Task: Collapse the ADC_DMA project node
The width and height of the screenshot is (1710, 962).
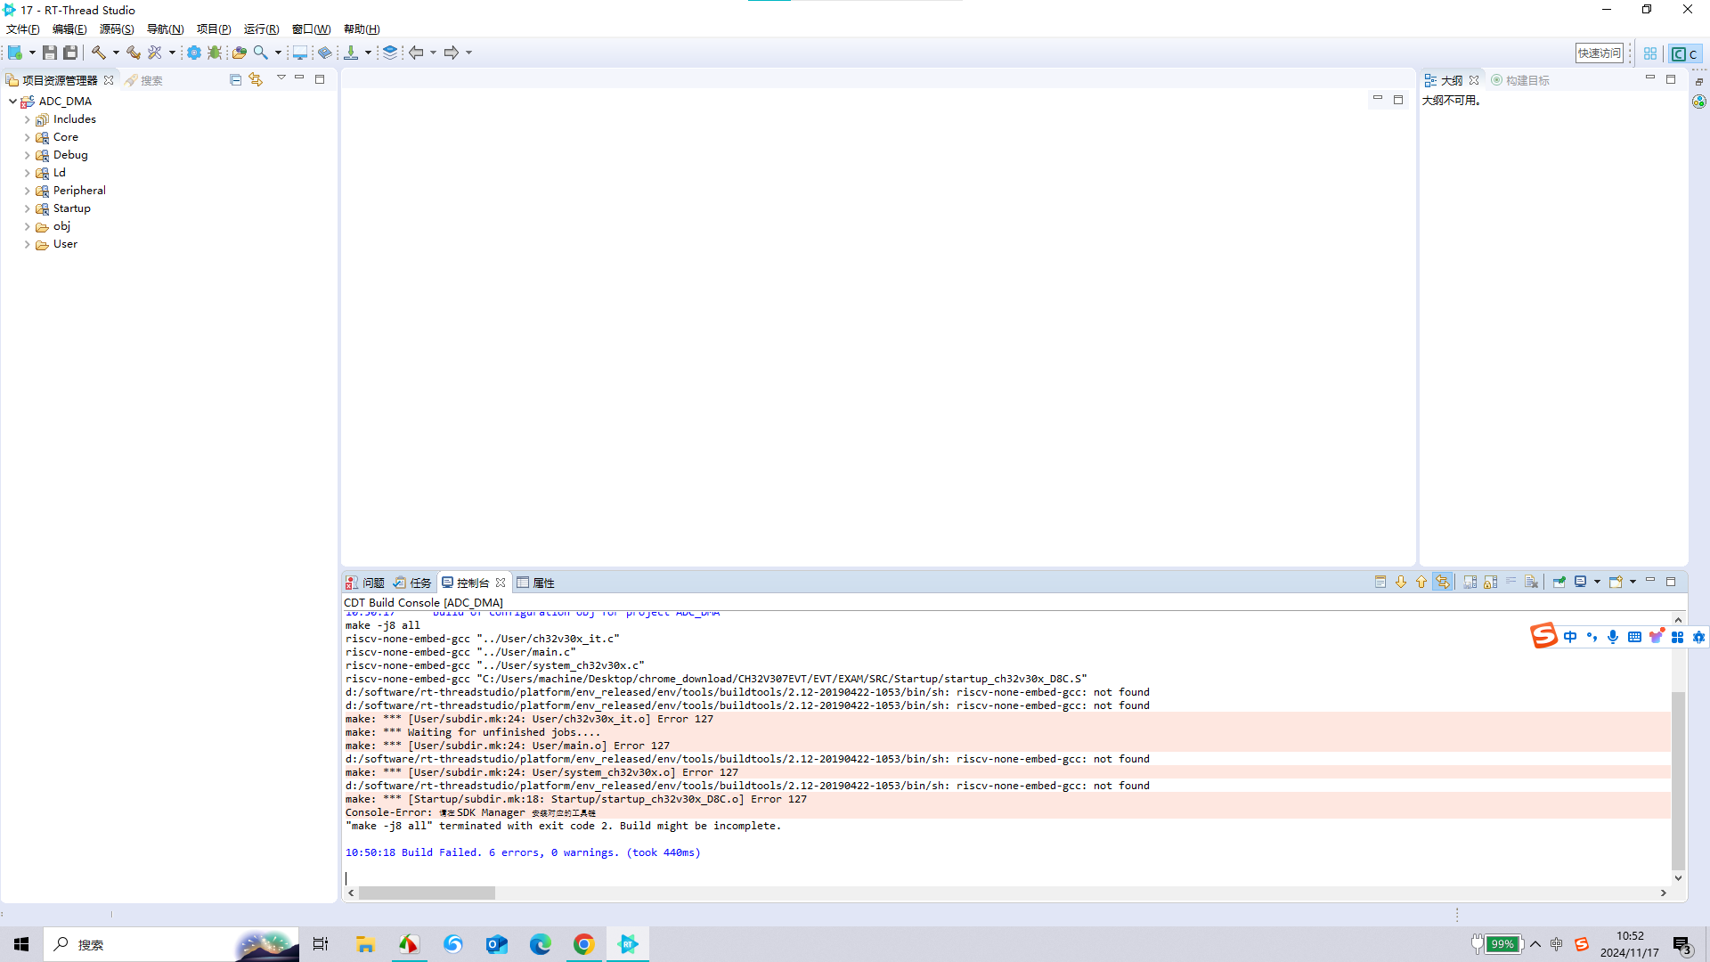Action: click(12, 102)
